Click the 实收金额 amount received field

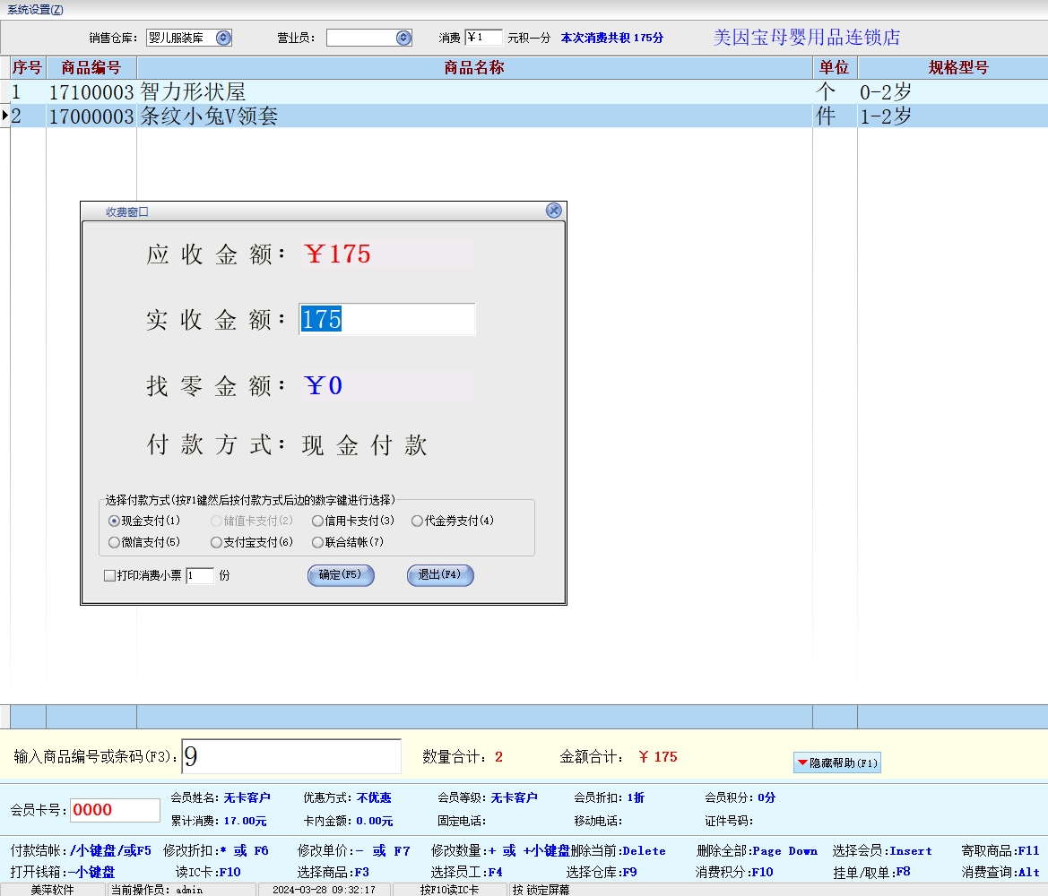coord(386,319)
